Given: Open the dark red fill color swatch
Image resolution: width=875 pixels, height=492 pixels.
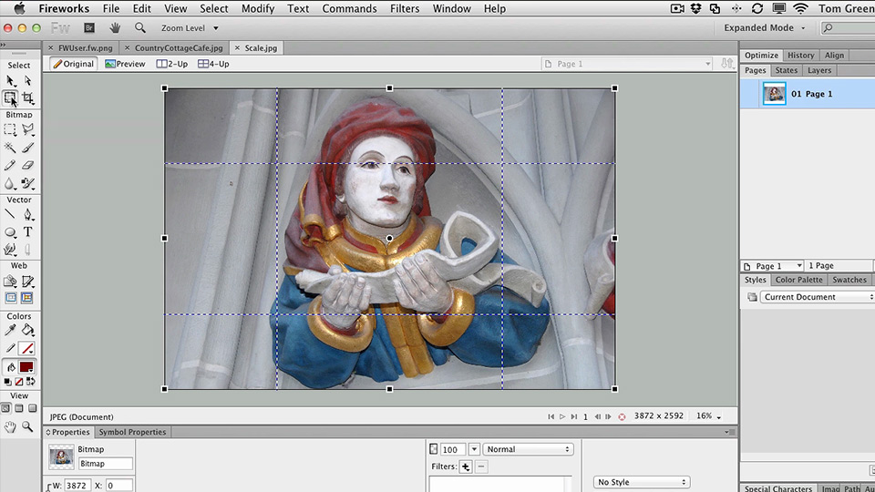Looking at the screenshot, I should [x=26, y=367].
